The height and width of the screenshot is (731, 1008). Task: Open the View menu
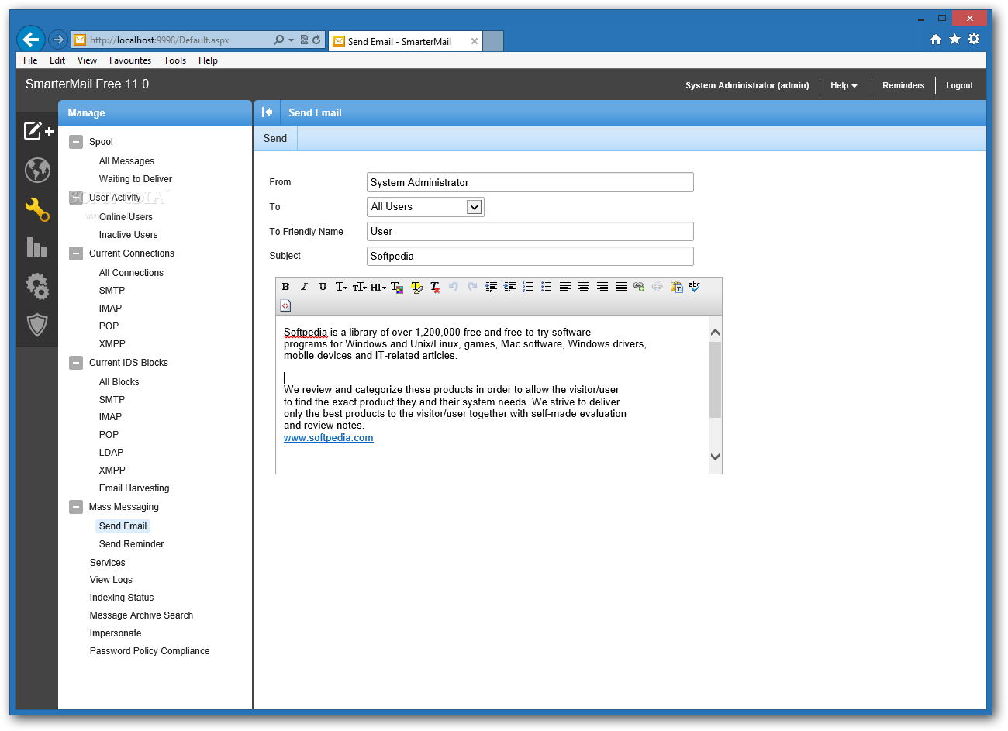87,60
